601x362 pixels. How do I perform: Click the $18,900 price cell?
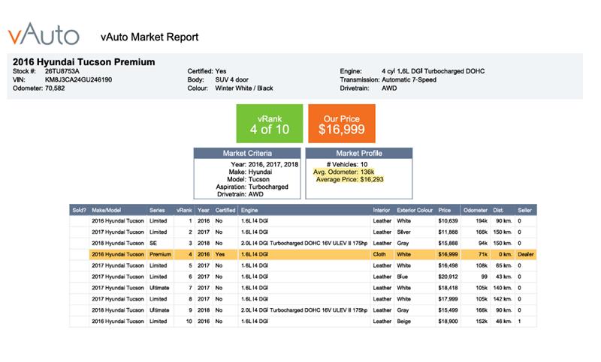[448, 321]
